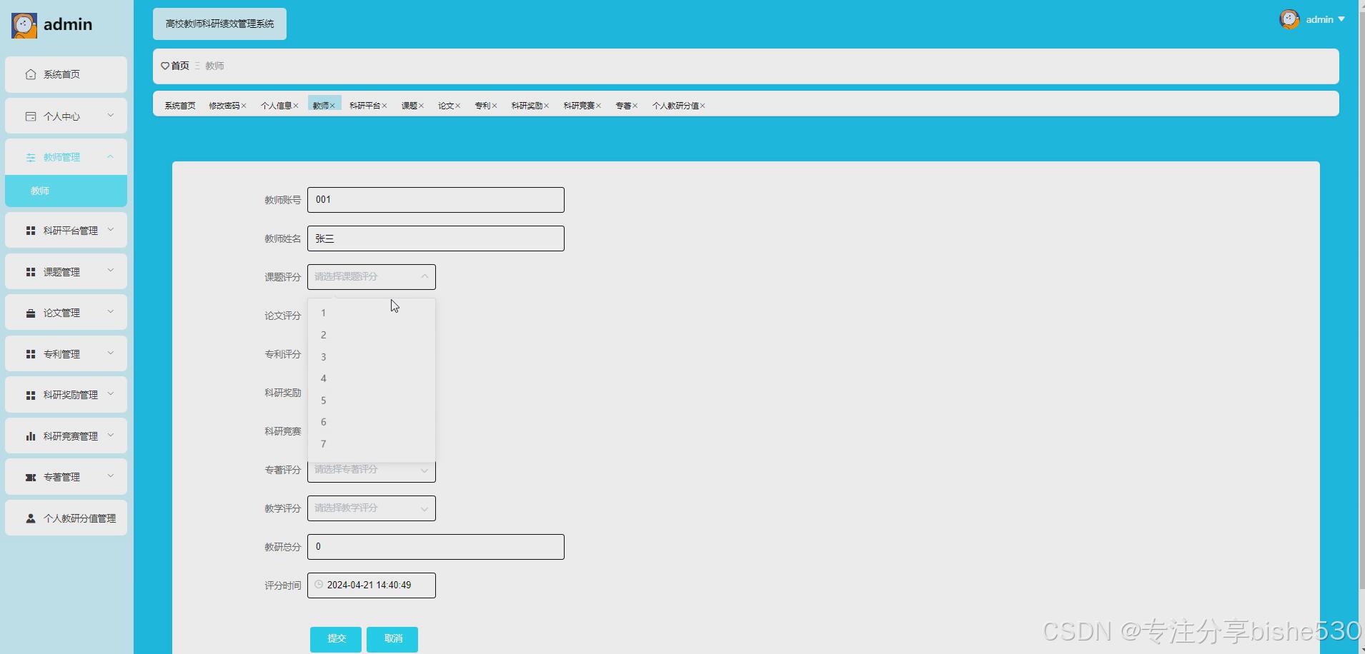Click the admin avatar logo in sidebar
This screenshot has width=1365, height=654.
pos(24,25)
